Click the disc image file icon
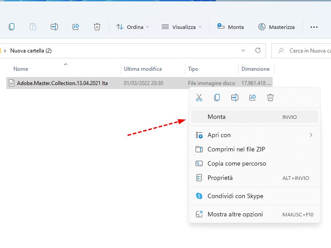 [x=12, y=83]
